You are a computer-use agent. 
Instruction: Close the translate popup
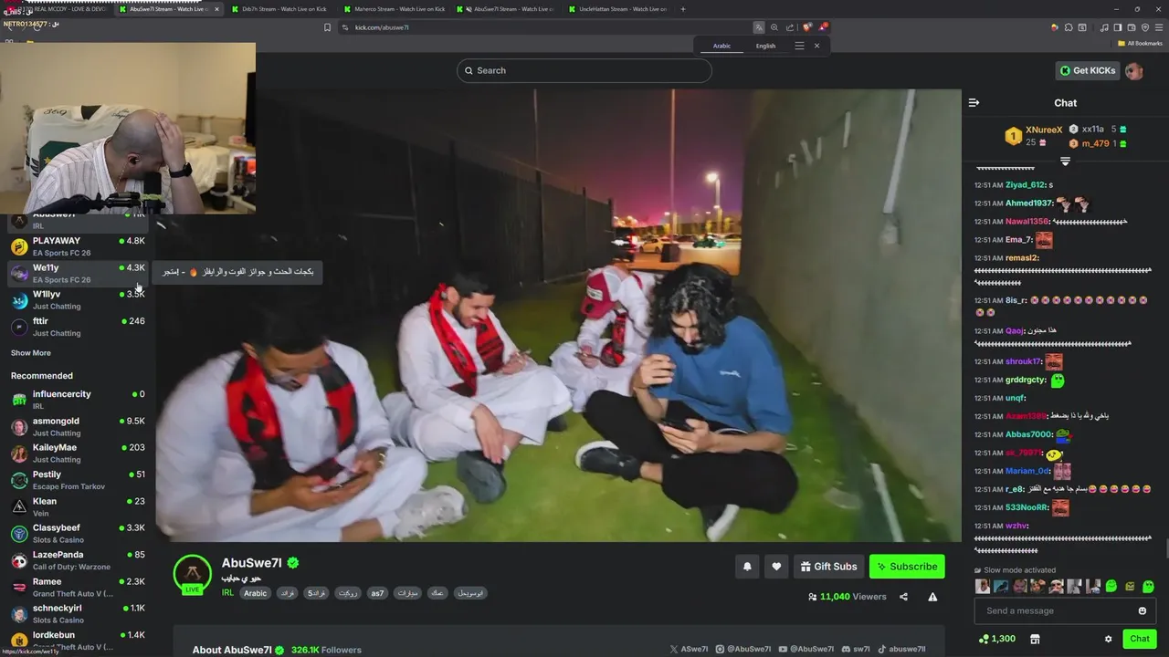click(816, 46)
